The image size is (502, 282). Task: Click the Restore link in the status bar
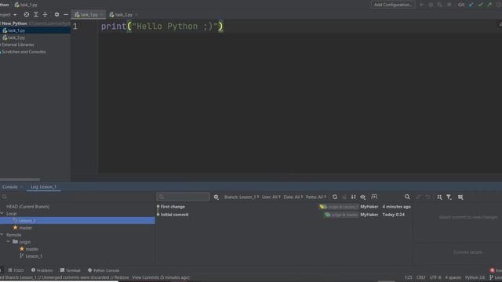(122, 277)
